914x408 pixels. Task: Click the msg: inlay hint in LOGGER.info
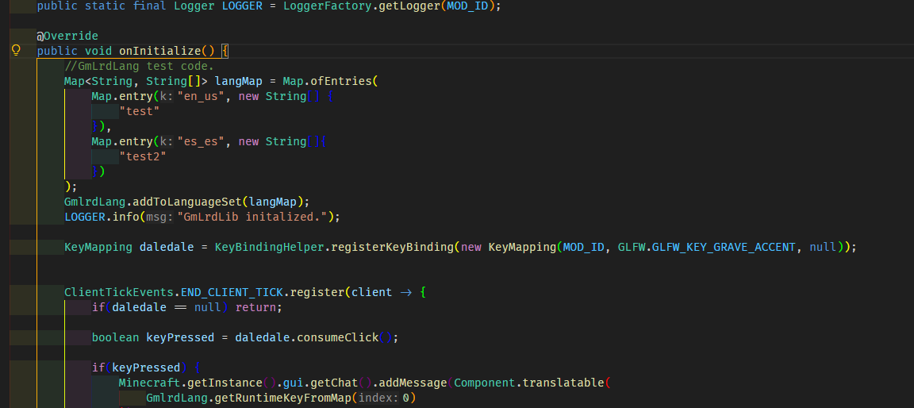point(160,217)
